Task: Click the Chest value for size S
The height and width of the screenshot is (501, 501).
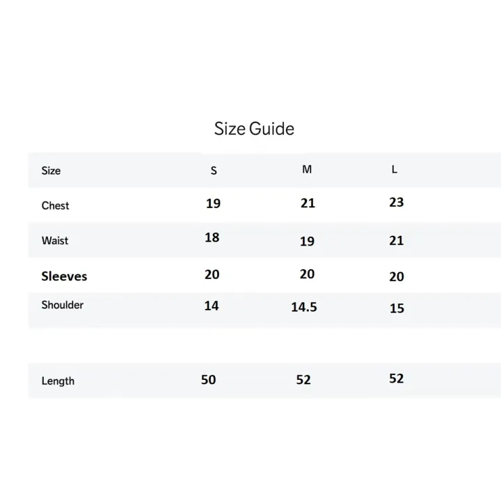Action: coord(213,204)
